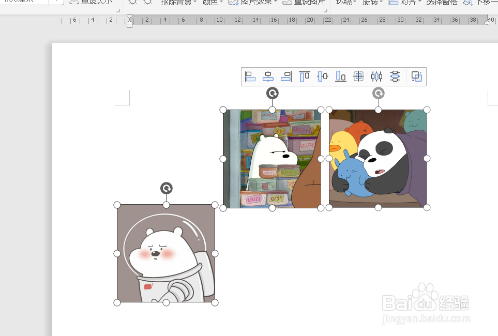Select the astronaut polar bear picture

click(x=166, y=253)
